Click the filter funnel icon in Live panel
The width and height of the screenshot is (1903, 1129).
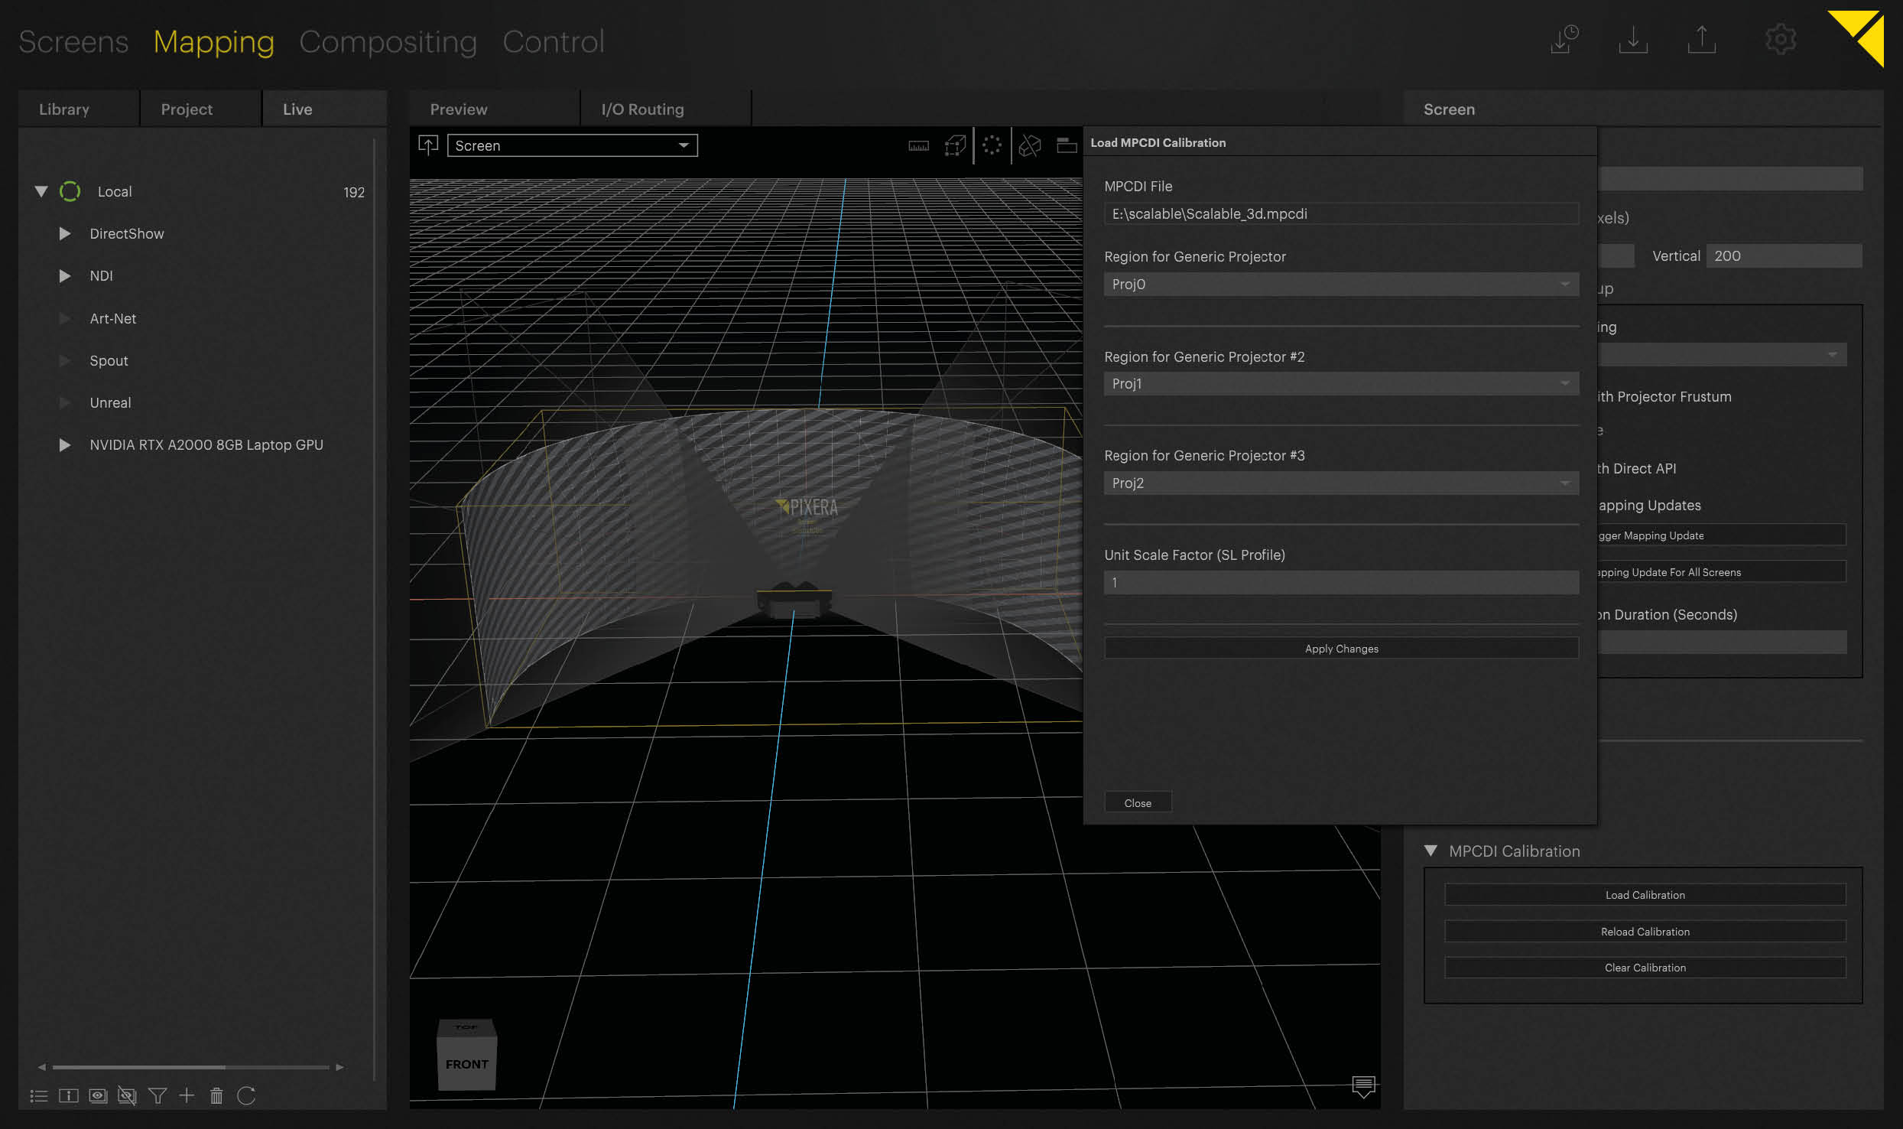tap(158, 1095)
